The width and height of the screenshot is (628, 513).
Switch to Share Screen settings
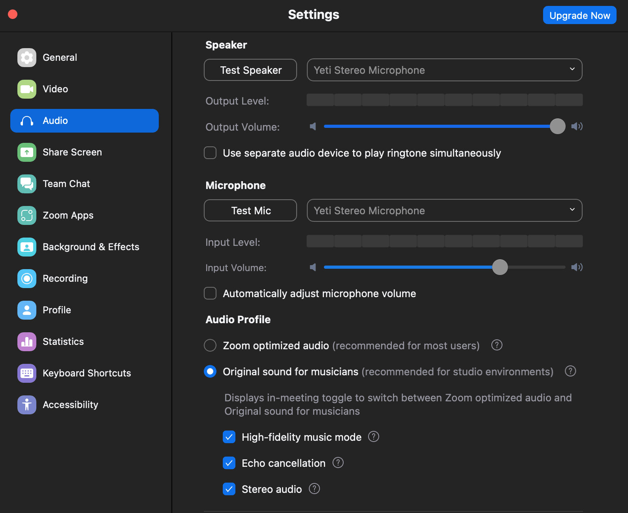coord(85,152)
